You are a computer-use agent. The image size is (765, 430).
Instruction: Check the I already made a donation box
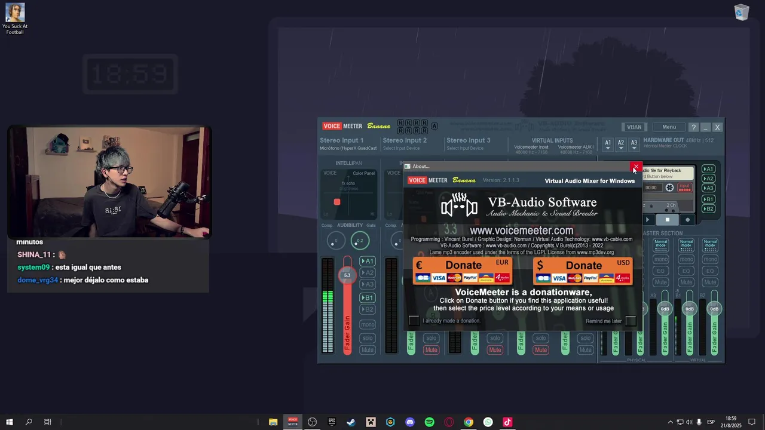(x=414, y=321)
